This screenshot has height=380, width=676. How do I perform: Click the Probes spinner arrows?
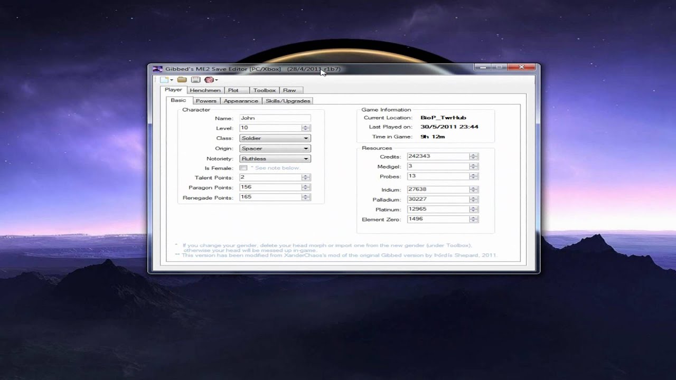click(474, 176)
